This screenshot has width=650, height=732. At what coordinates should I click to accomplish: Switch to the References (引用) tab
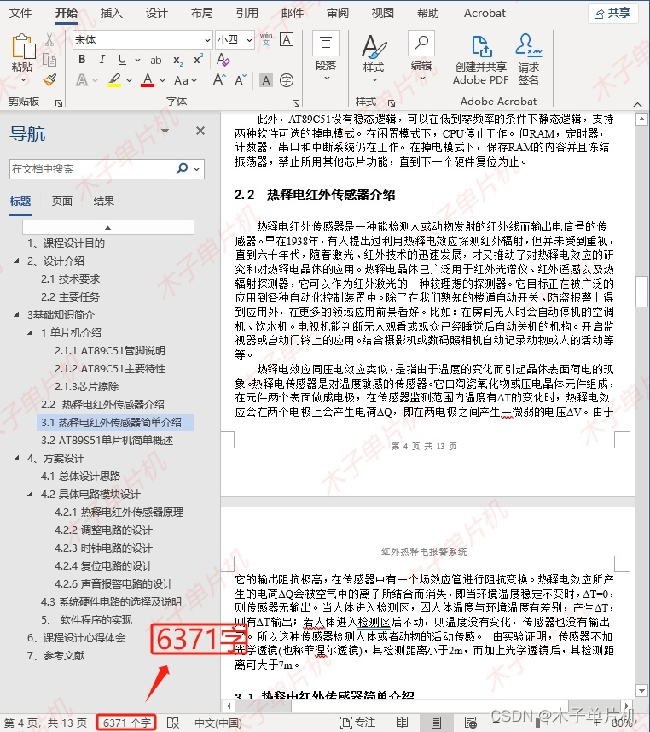point(247,13)
